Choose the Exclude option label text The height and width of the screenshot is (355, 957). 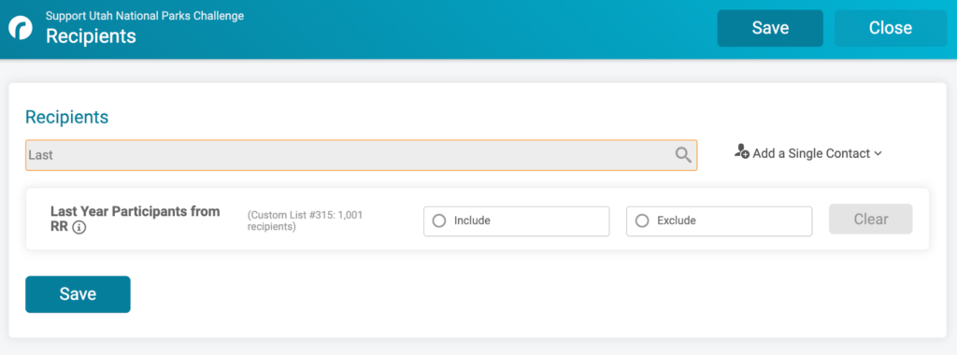[x=677, y=220]
